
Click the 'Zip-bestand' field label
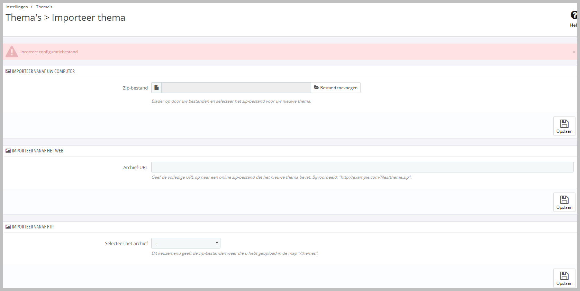(x=135, y=88)
